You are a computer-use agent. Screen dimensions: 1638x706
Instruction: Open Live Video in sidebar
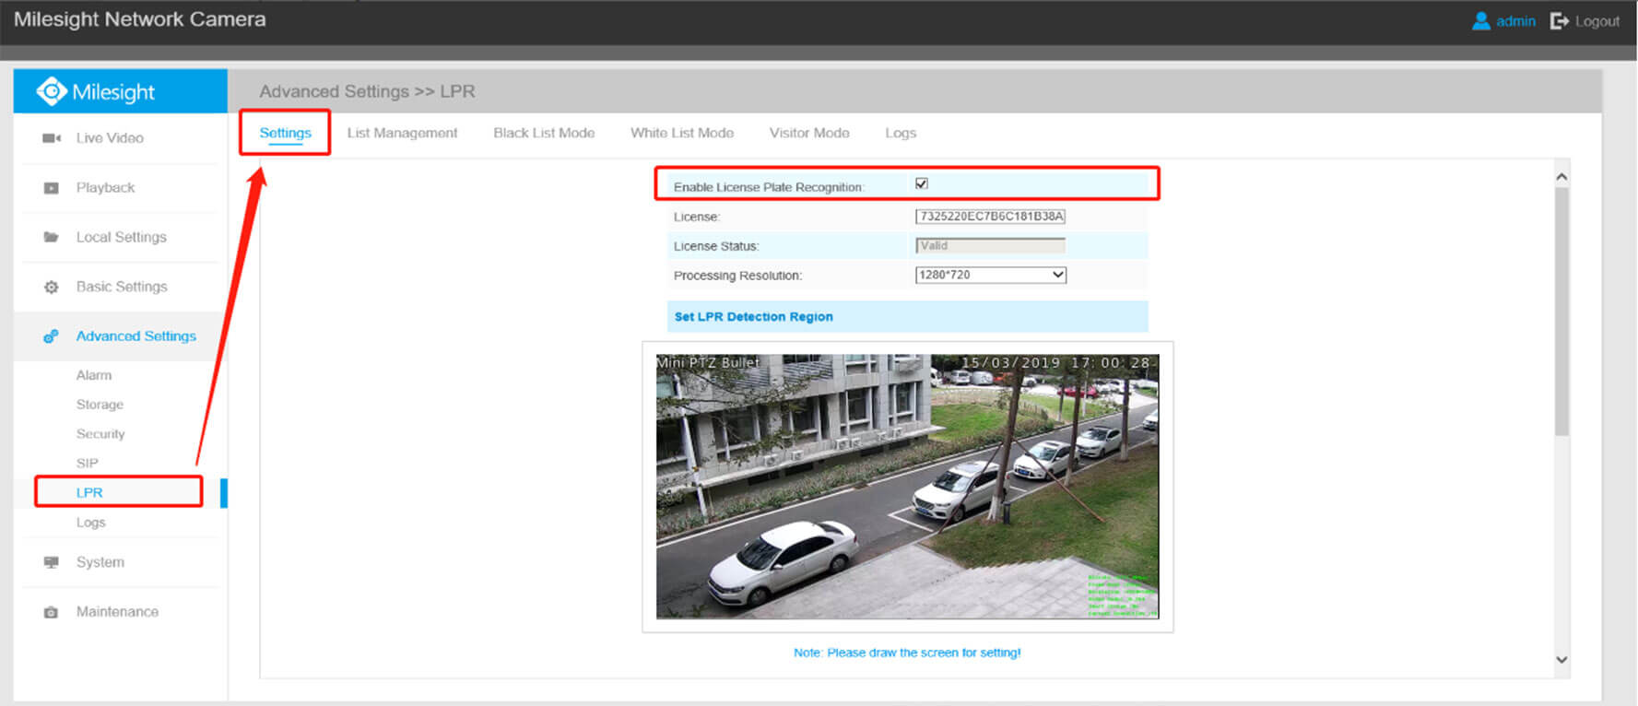[x=110, y=138]
